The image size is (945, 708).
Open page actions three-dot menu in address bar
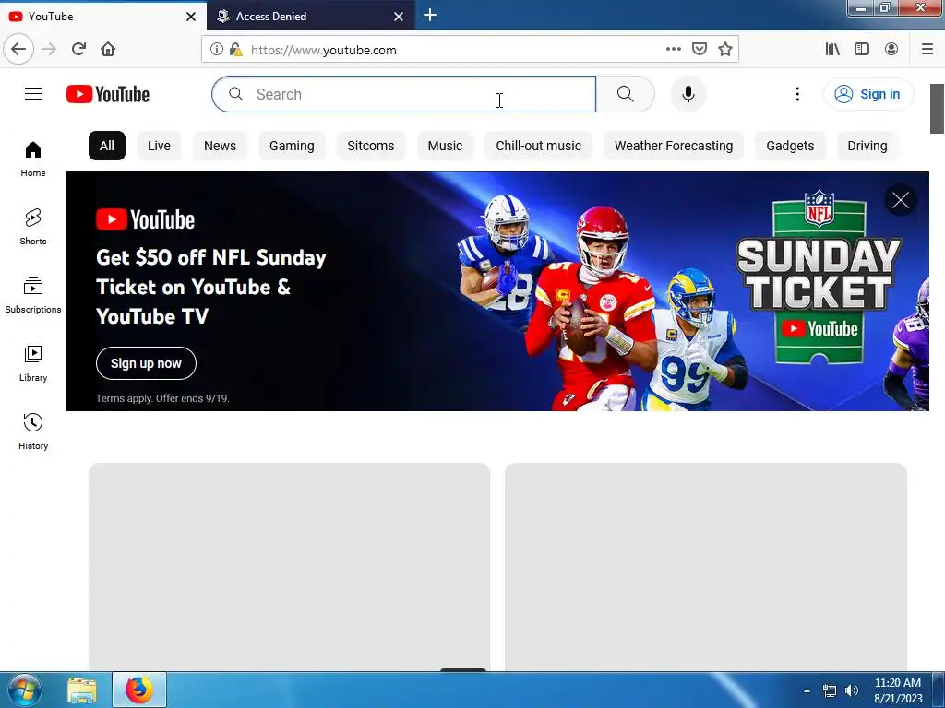(673, 50)
